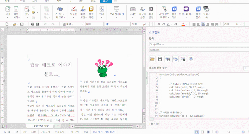The width and height of the screenshot is (249, 134).
Task: Click the open folder icon in the script panel
Action: [x=152, y=59]
